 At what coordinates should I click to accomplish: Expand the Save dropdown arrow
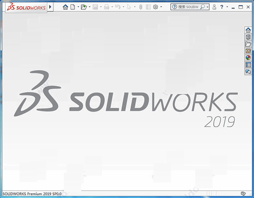101,7
